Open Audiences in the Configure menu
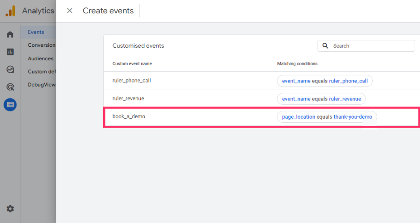 coord(40,58)
